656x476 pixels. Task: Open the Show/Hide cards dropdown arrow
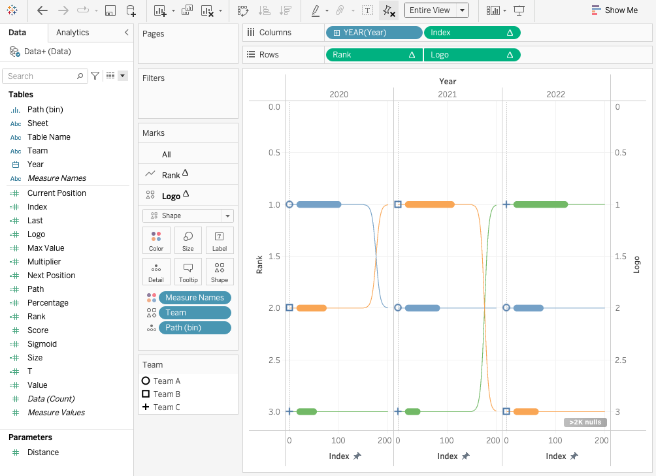[x=505, y=11]
